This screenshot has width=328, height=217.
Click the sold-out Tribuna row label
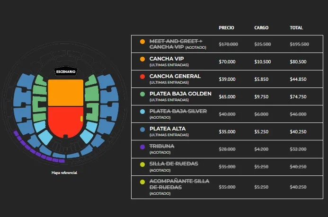point(162,146)
